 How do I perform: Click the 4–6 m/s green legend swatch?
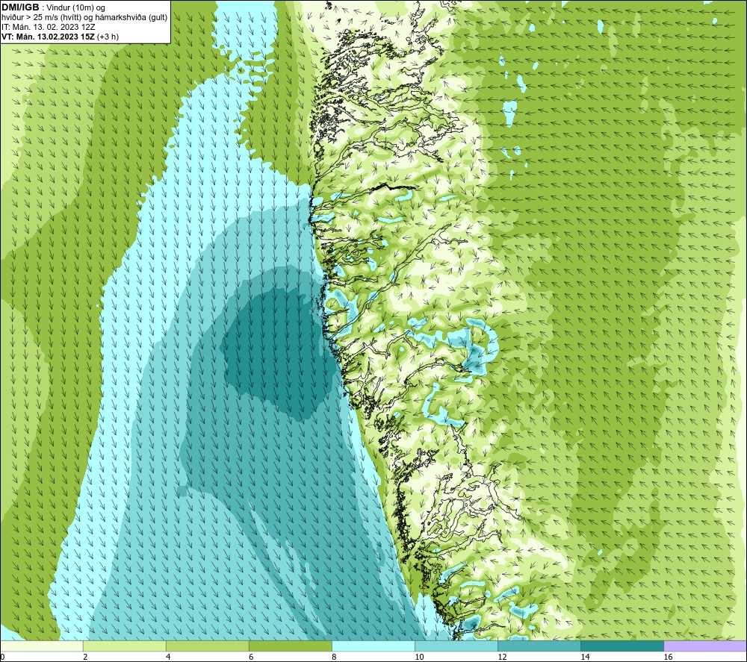click(208, 646)
